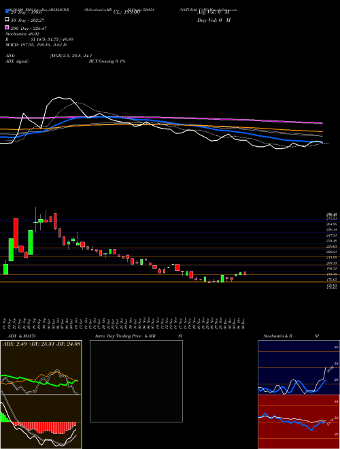Click the 51.75 RSI value in the red panel

[330, 422]
